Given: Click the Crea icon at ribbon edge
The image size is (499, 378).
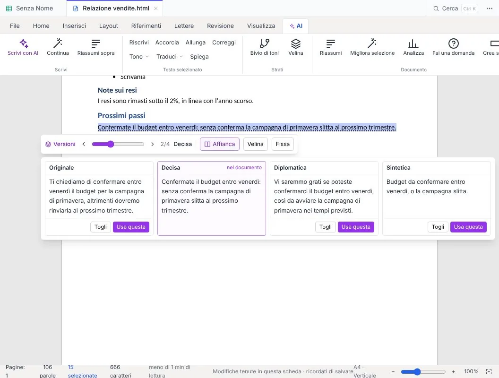Looking at the screenshot, I should point(494,43).
